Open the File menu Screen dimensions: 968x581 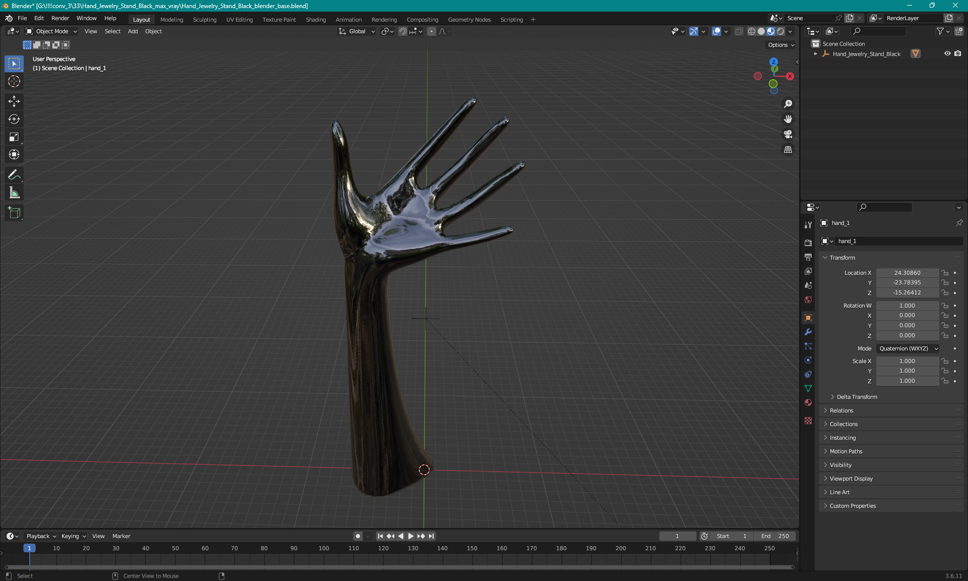[22, 18]
